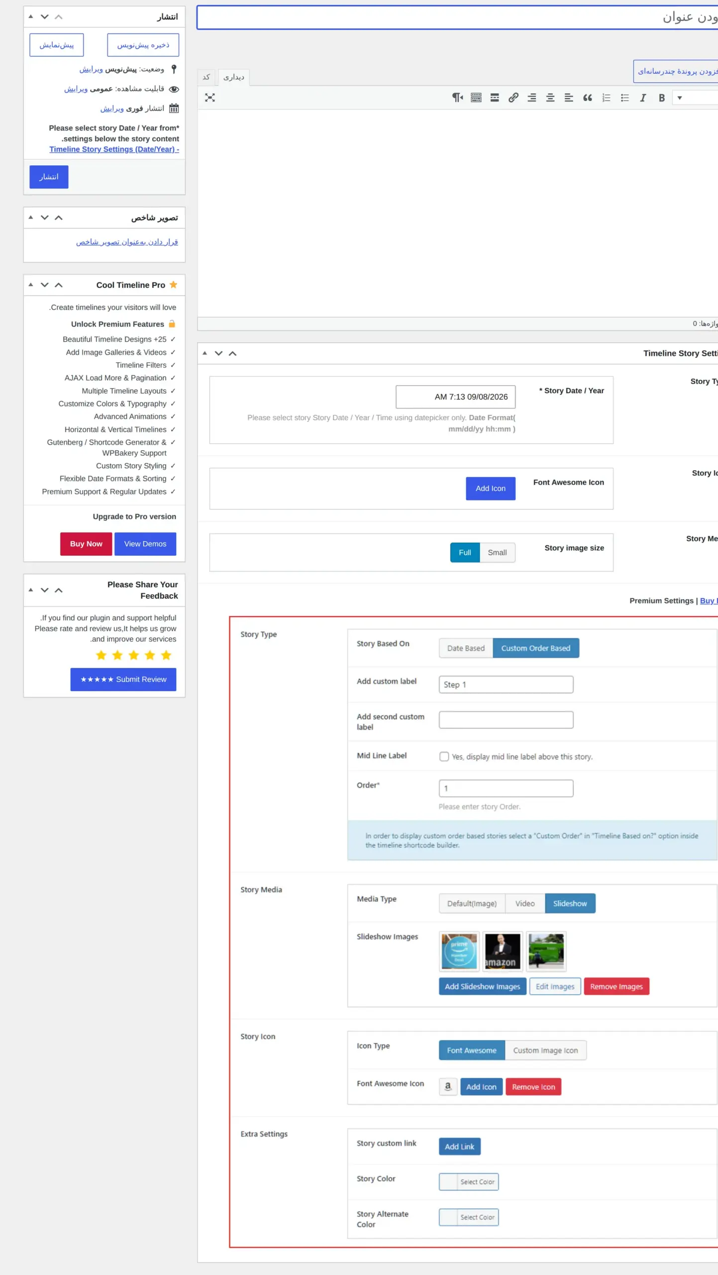Select Small story image size
The height and width of the screenshot is (1275, 718).
pos(497,552)
